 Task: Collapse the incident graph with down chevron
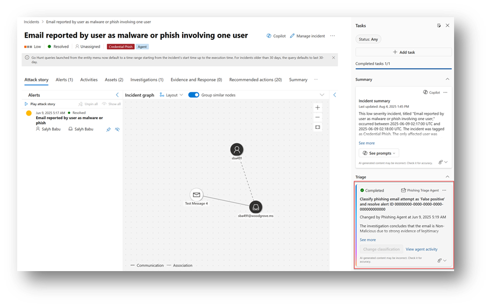point(322,94)
